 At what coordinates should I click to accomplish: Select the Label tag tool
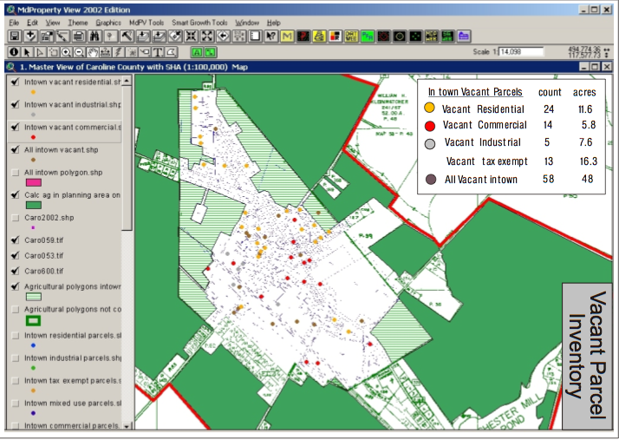point(145,52)
